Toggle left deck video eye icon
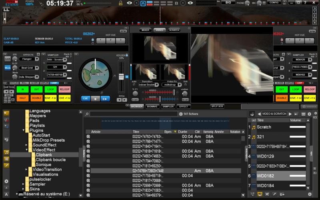The image size is (320, 200). pos(129,3)
